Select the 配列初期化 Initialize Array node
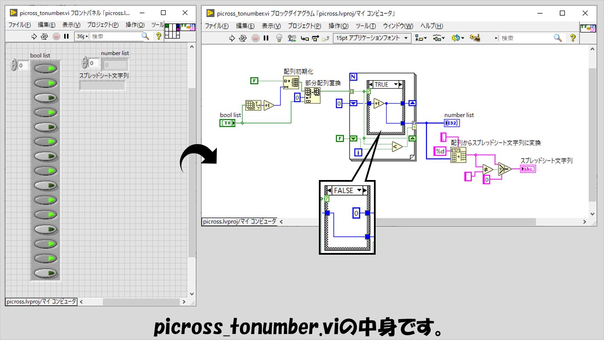The height and width of the screenshot is (340, 604). [x=291, y=82]
